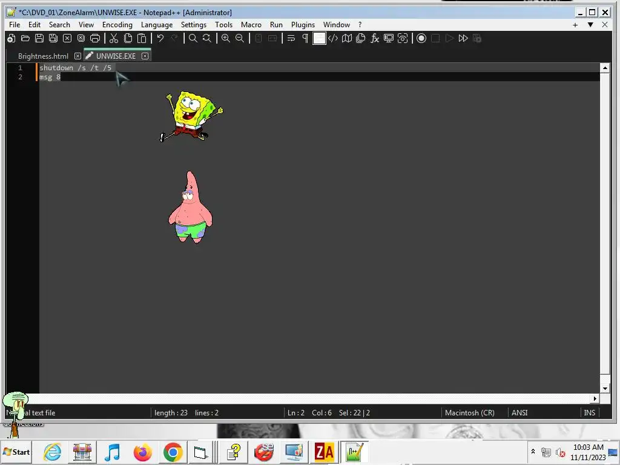Open the Macro menu

click(251, 24)
